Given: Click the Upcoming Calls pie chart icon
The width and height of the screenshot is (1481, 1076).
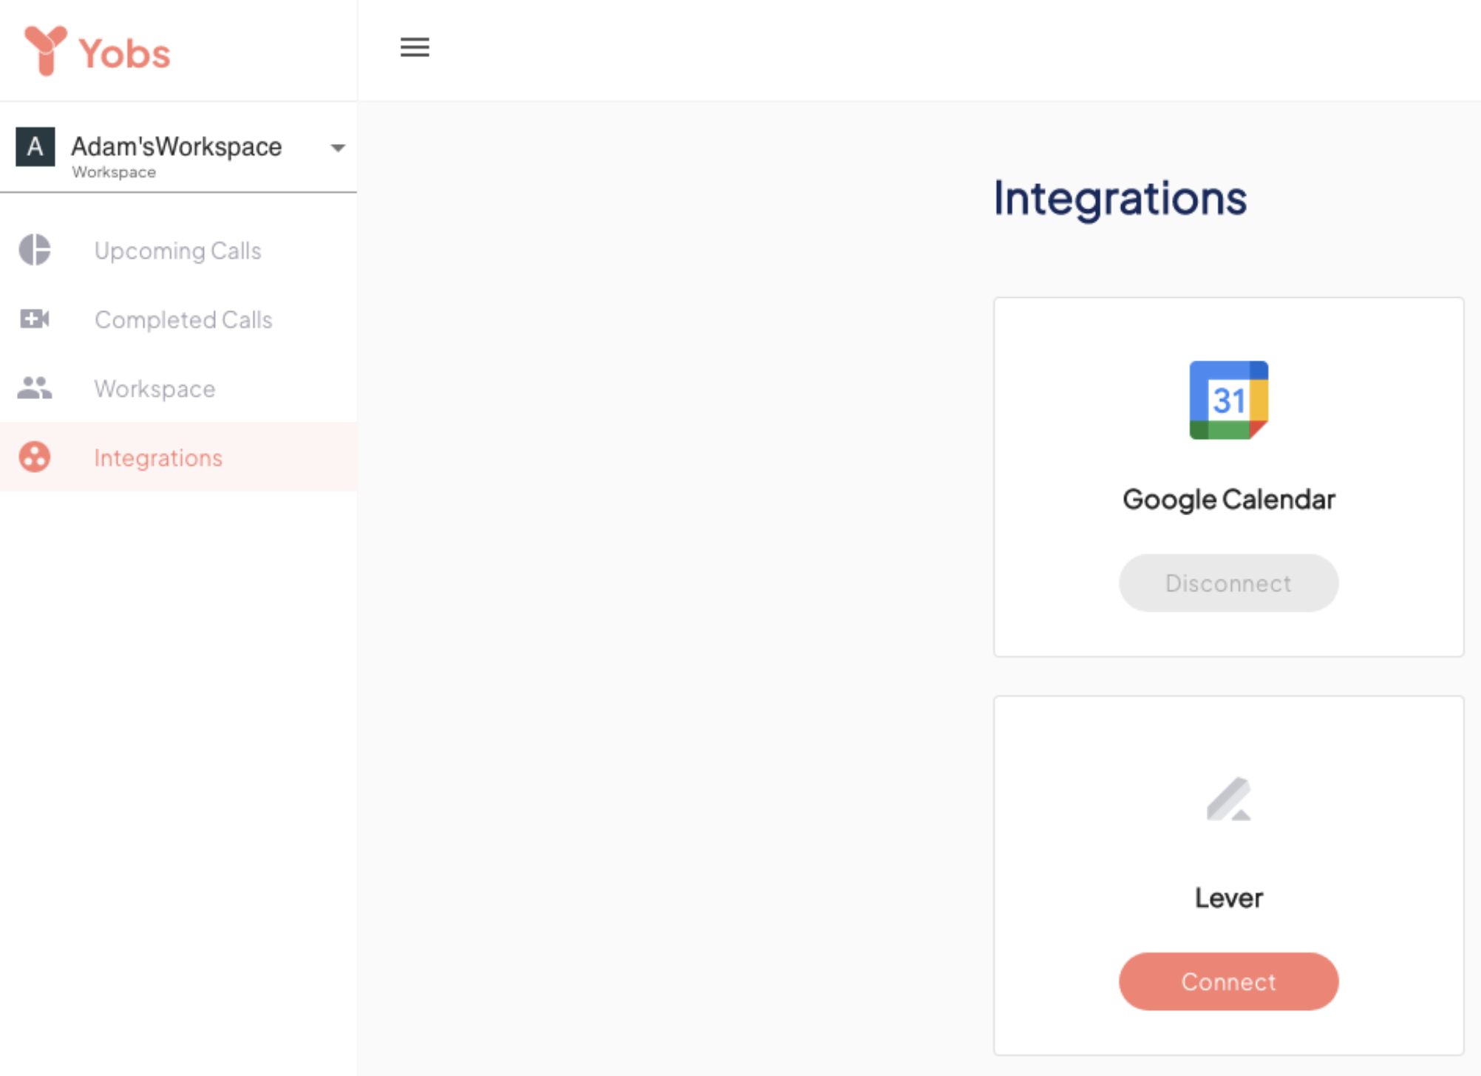Looking at the screenshot, I should coord(35,250).
